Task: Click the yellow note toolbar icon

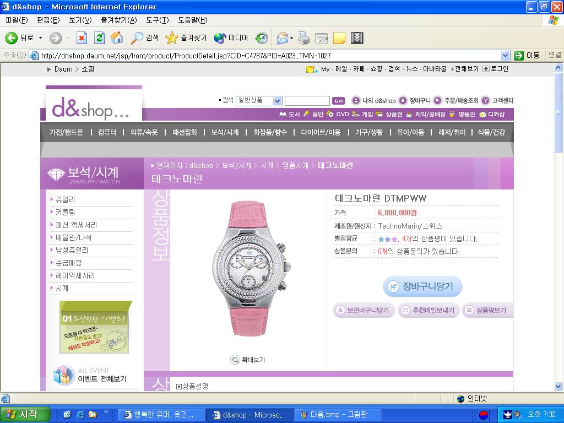Action: [339, 38]
